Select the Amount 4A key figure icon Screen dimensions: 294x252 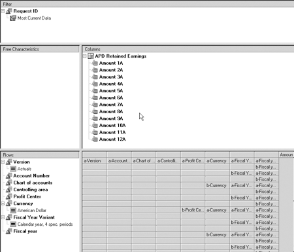95,84
